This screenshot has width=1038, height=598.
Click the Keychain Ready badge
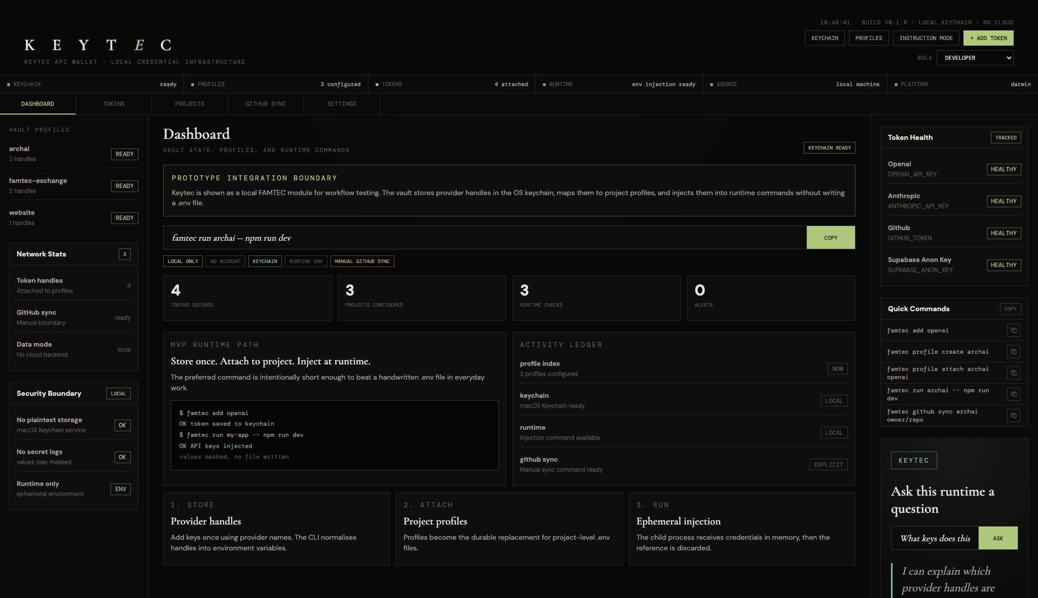829,148
